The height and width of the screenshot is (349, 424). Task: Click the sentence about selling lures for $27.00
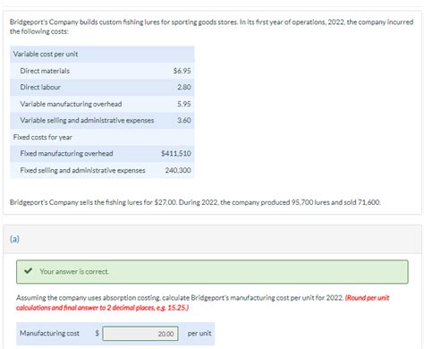[x=195, y=202]
